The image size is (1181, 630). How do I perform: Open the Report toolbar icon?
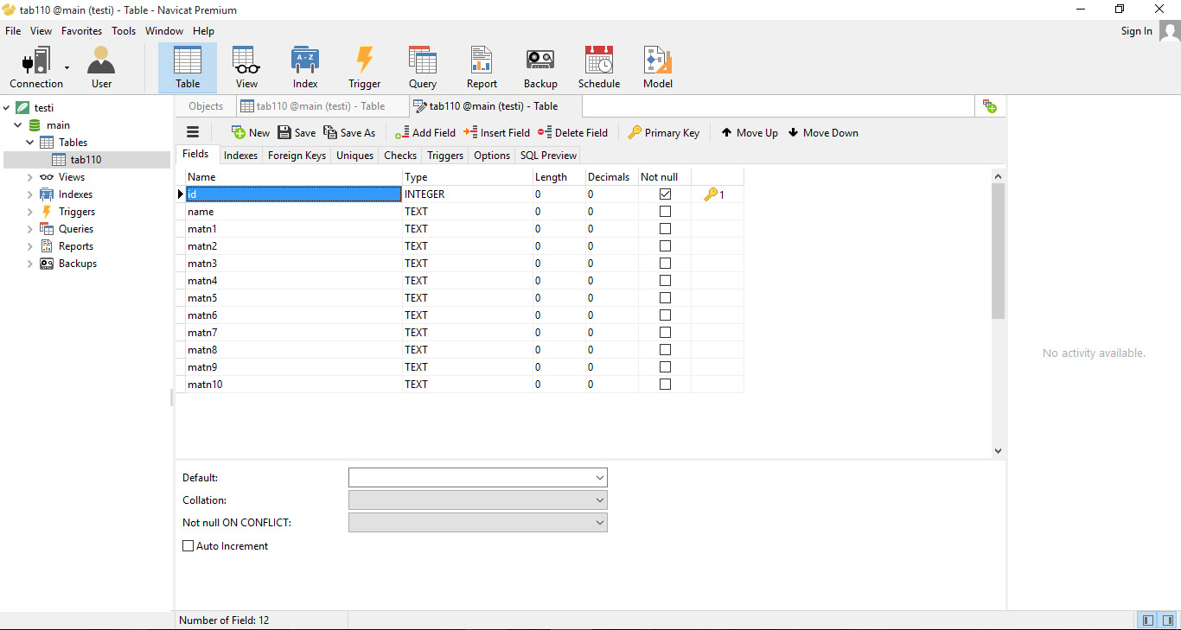pyautogui.click(x=482, y=67)
